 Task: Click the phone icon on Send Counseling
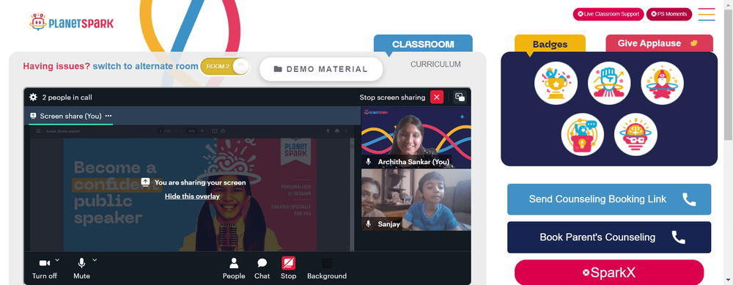click(689, 199)
